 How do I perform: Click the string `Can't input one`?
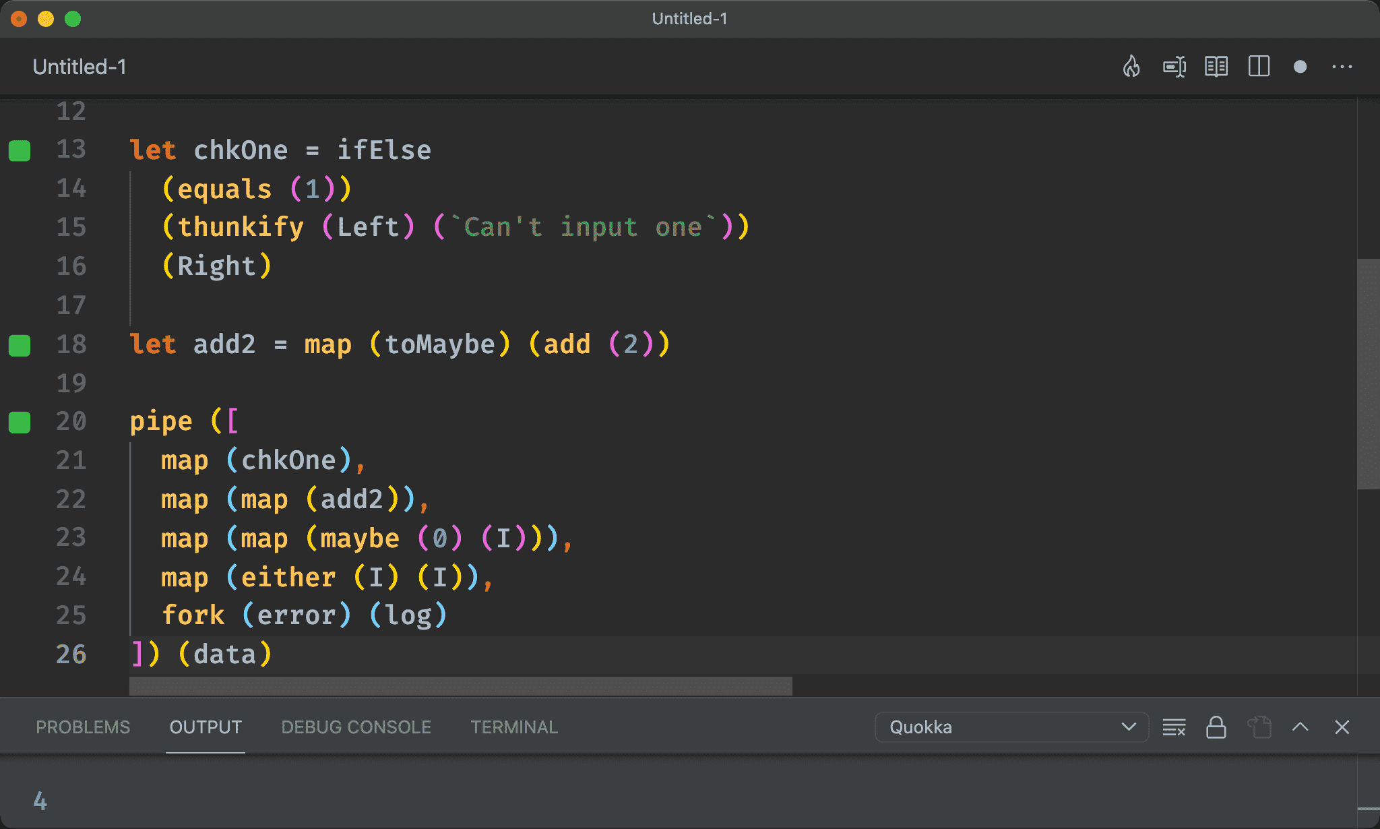584,227
